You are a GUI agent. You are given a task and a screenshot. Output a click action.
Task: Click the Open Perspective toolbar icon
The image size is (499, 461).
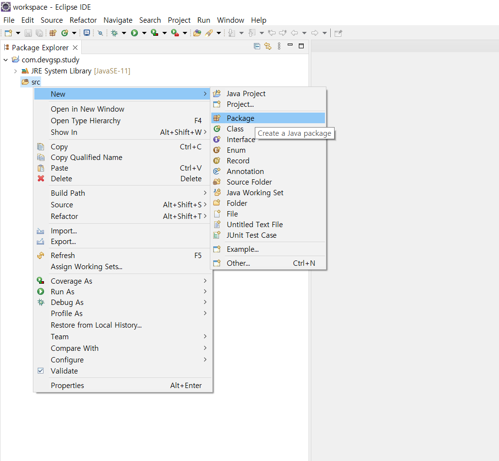pyautogui.click(x=338, y=33)
